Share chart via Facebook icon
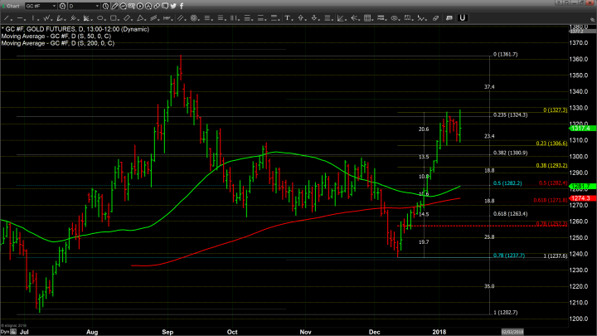The height and width of the screenshot is (336, 597). pyautogui.click(x=182, y=6)
